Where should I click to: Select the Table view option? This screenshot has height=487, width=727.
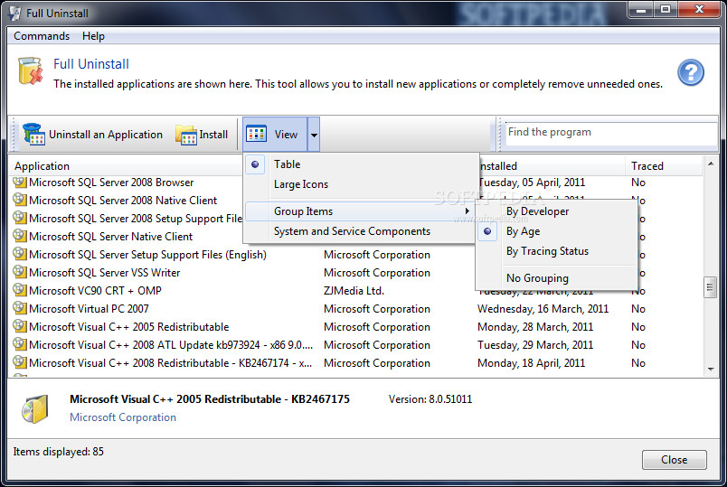click(287, 164)
